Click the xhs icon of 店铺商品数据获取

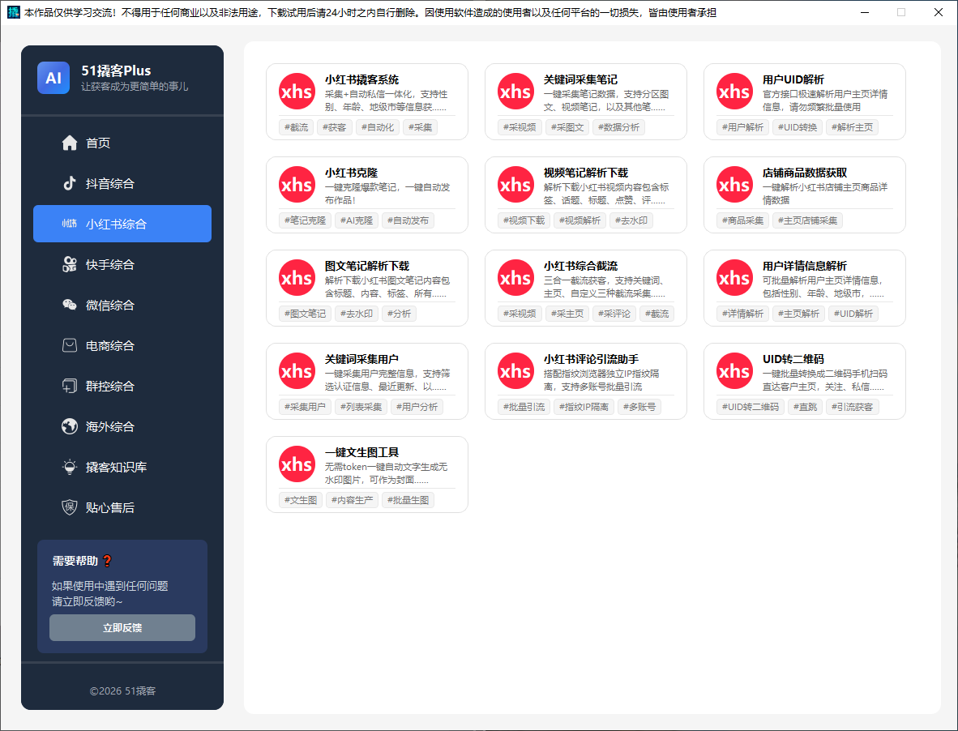733,185
